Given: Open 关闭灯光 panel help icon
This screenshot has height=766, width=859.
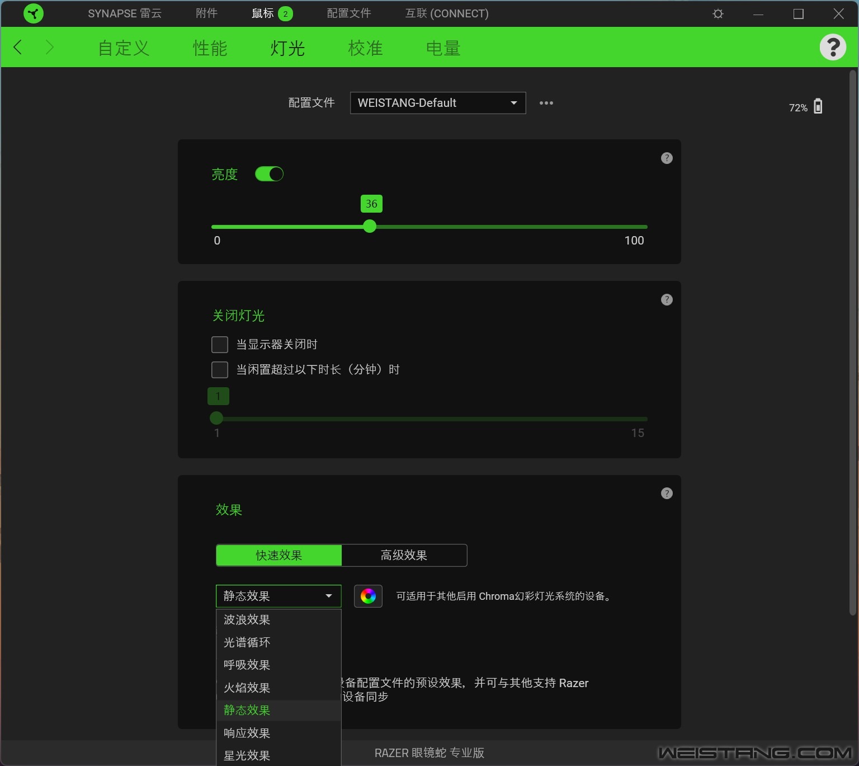Looking at the screenshot, I should pos(667,299).
